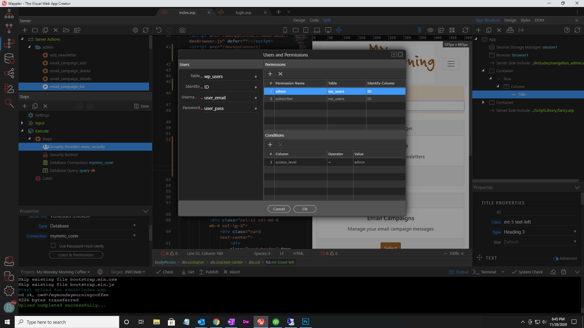Viewport: 584px width, 328px height.
Task: Toggle the Advanced text switch
Action: click(556, 258)
